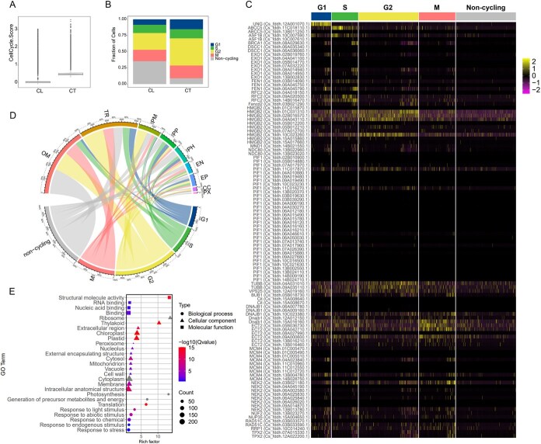Click the CT box in the CellCycle.Score boxplot

point(71,74)
